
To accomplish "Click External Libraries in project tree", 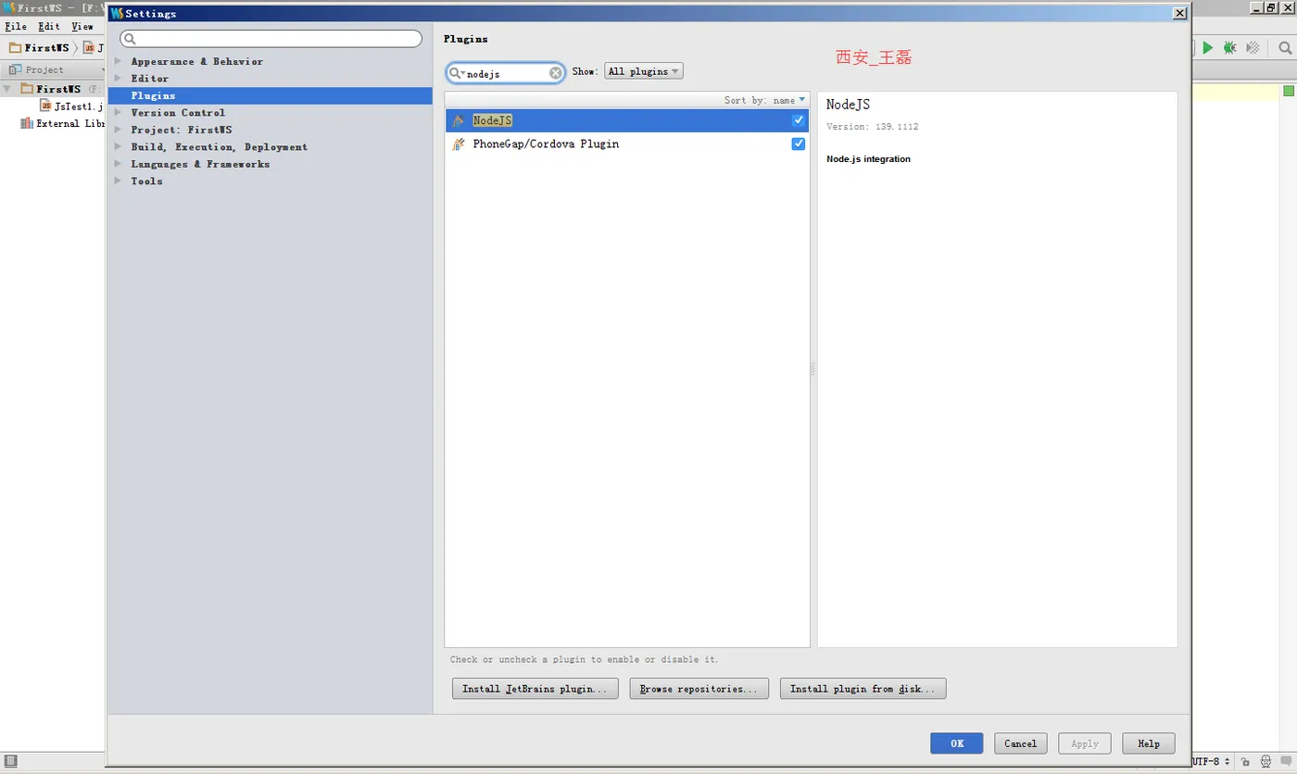I will (70, 124).
